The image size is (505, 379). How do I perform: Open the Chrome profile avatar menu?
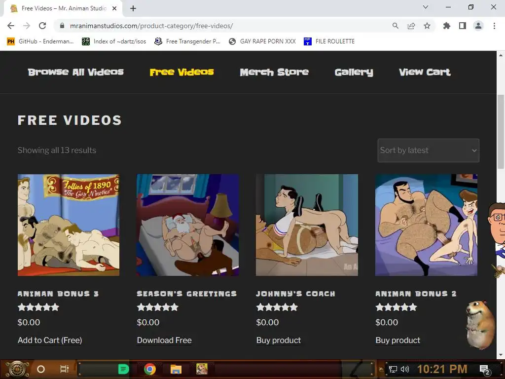point(478,26)
